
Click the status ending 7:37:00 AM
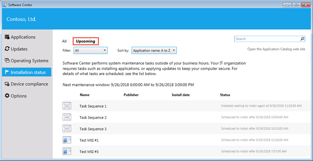(254, 151)
